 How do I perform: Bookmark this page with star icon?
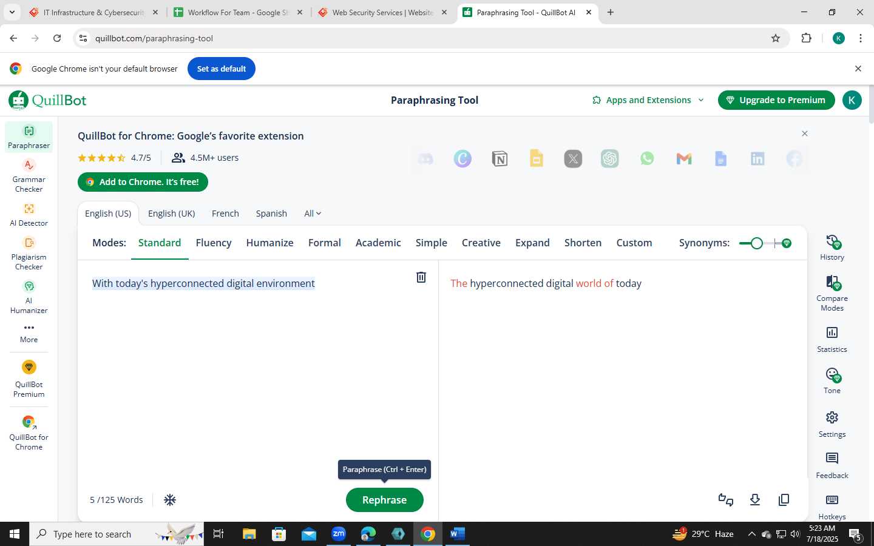776,38
